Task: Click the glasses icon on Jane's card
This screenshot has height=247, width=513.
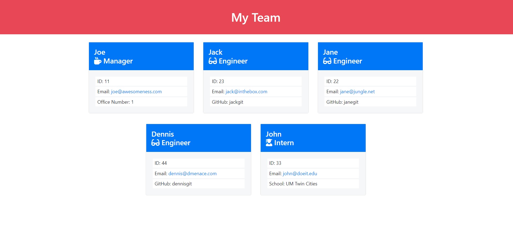Action: [x=327, y=61]
